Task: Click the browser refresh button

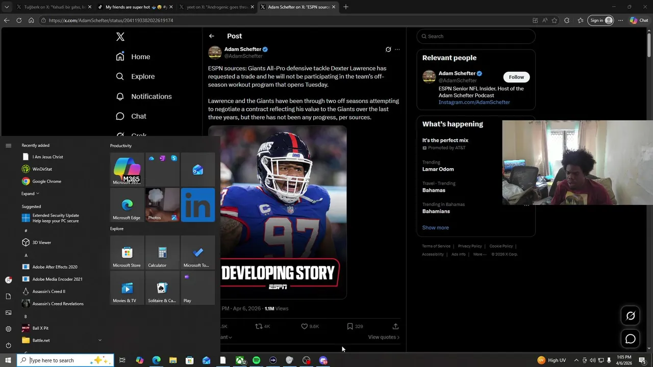Action: point(19,20)
